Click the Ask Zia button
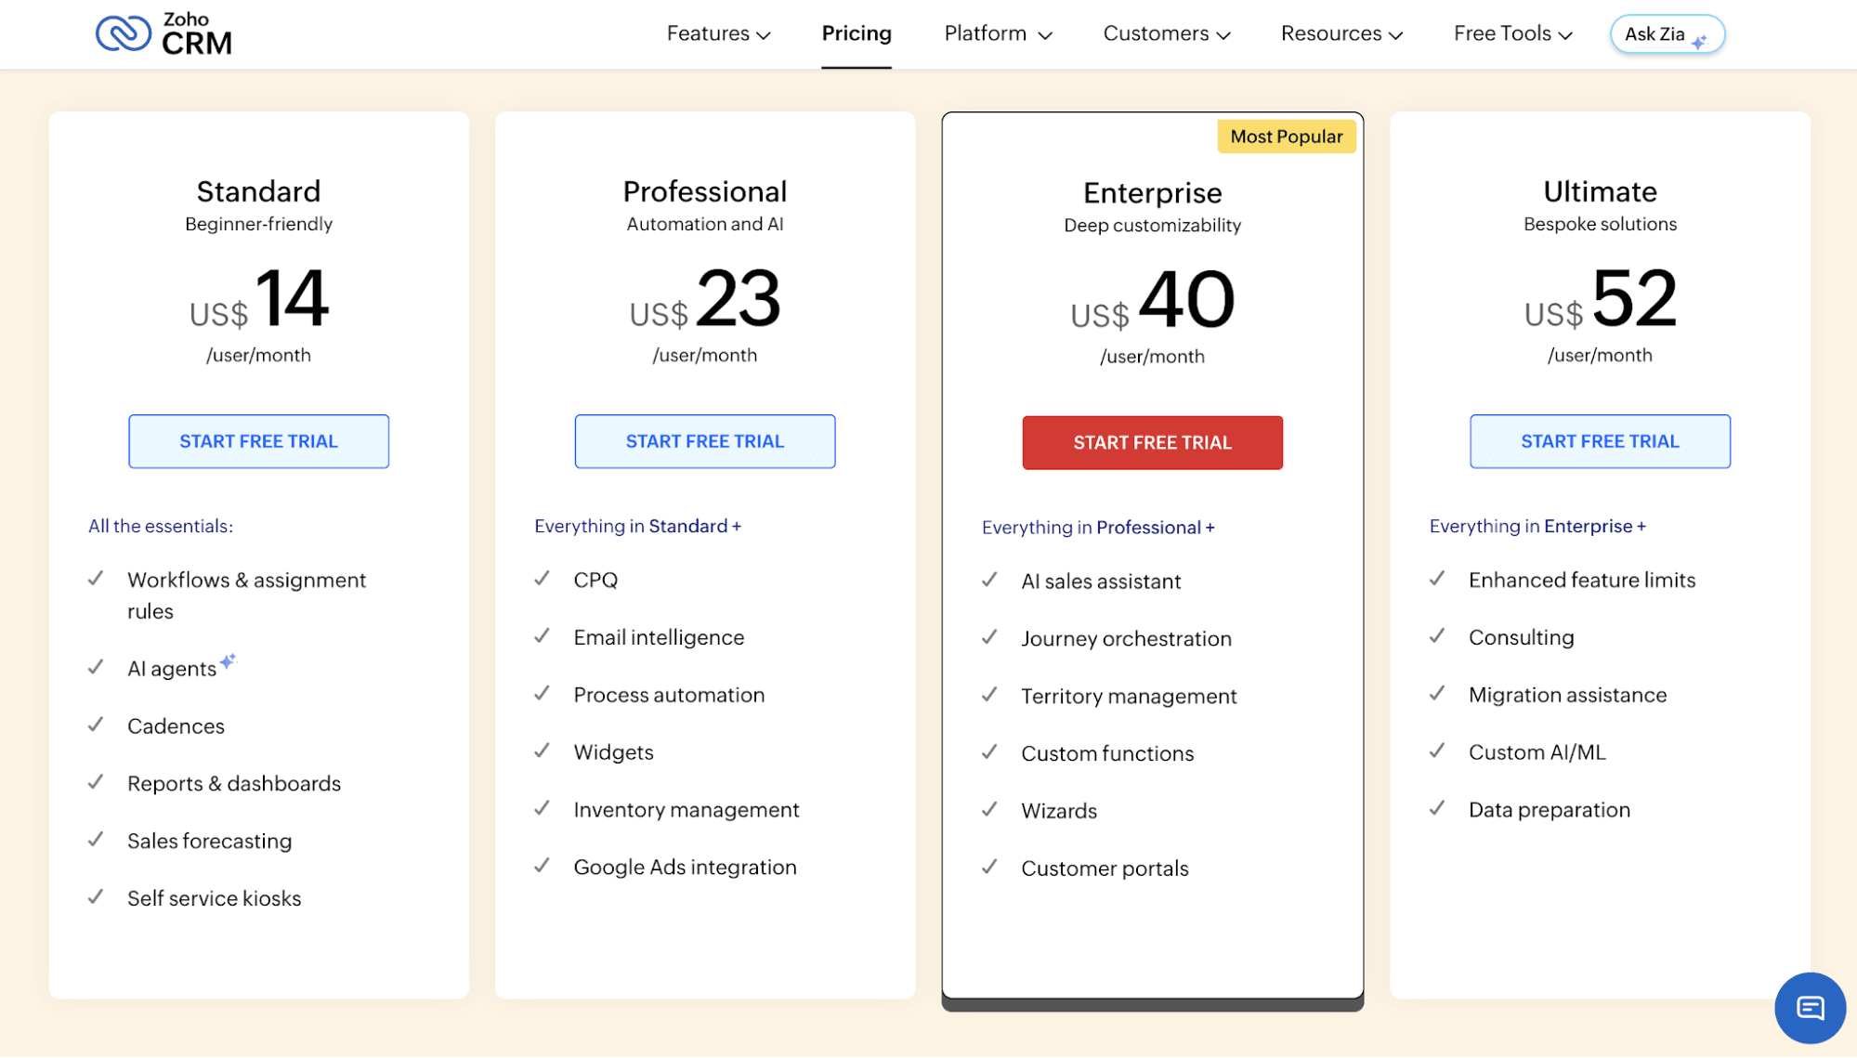 pos(1667,34)
